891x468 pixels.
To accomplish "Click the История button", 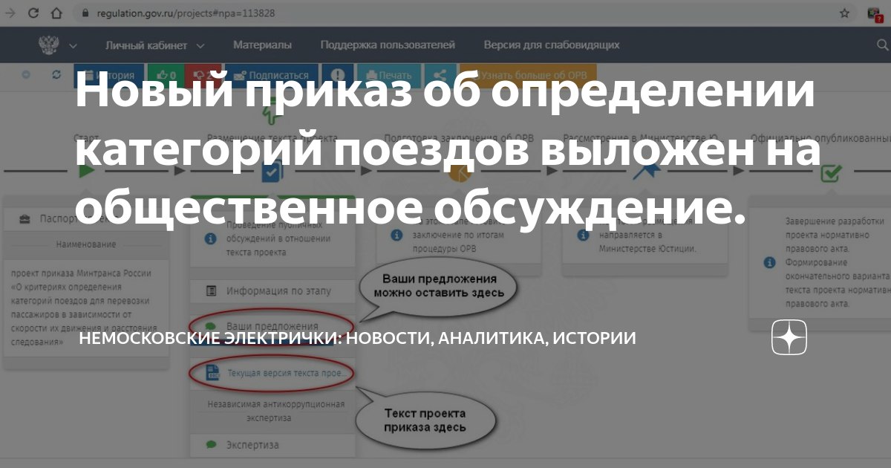I will [x=109, y=76].
